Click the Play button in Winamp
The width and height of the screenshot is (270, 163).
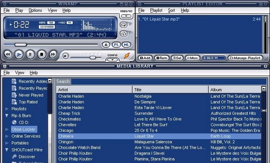click(19, 54)
